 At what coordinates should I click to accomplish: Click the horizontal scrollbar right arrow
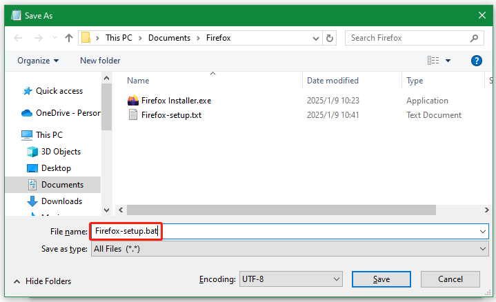click(x=486, y=210)
